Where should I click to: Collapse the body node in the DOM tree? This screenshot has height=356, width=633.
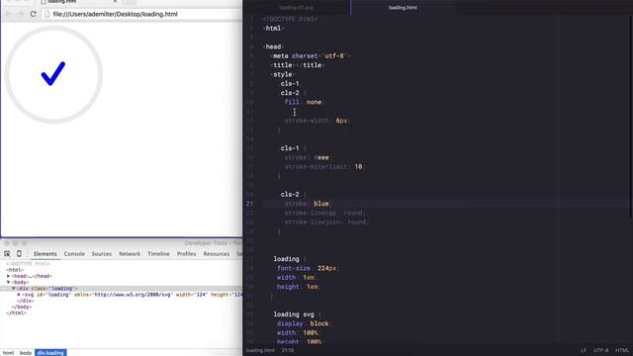(x=8, y=282)
